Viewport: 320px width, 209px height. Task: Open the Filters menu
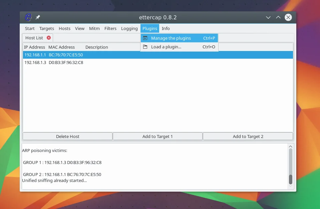pos(110,29)
